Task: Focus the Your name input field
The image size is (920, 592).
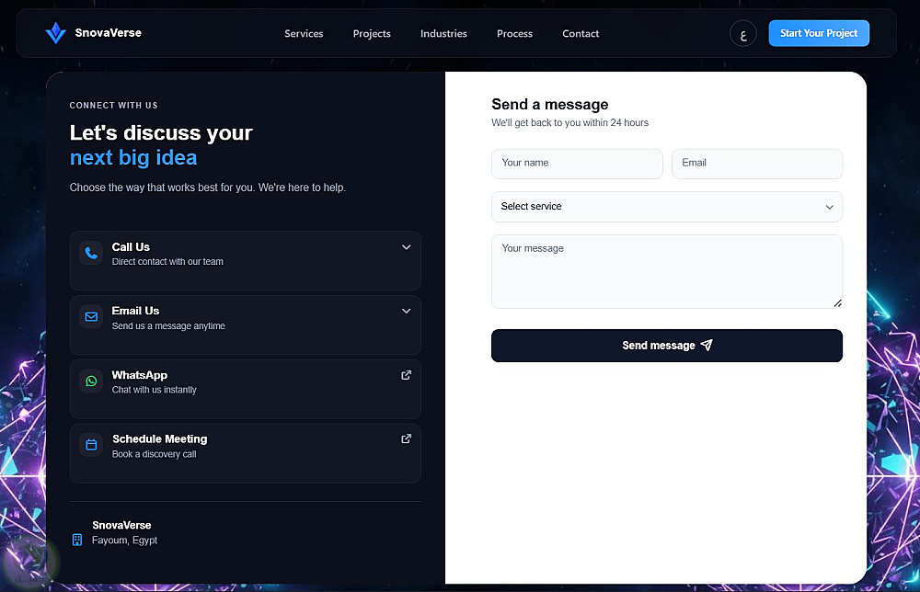Action: pyautogui.click(x=577, y=164)
